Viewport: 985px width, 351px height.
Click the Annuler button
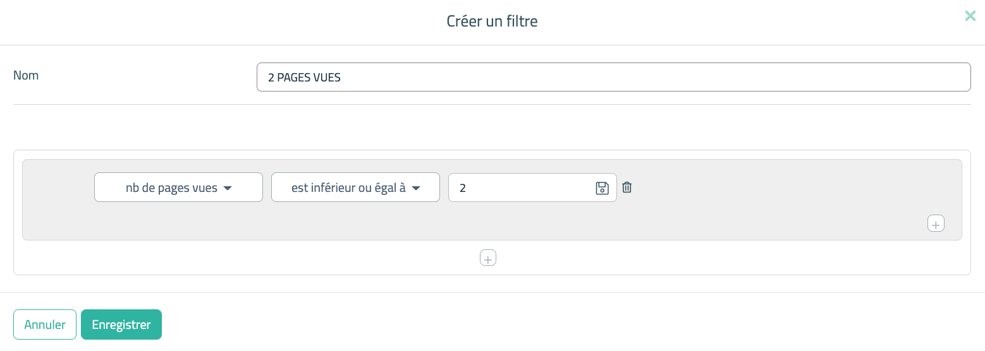[x=45, y=324]
